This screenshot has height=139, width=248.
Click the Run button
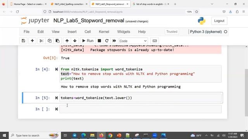[x=88, y=41]
